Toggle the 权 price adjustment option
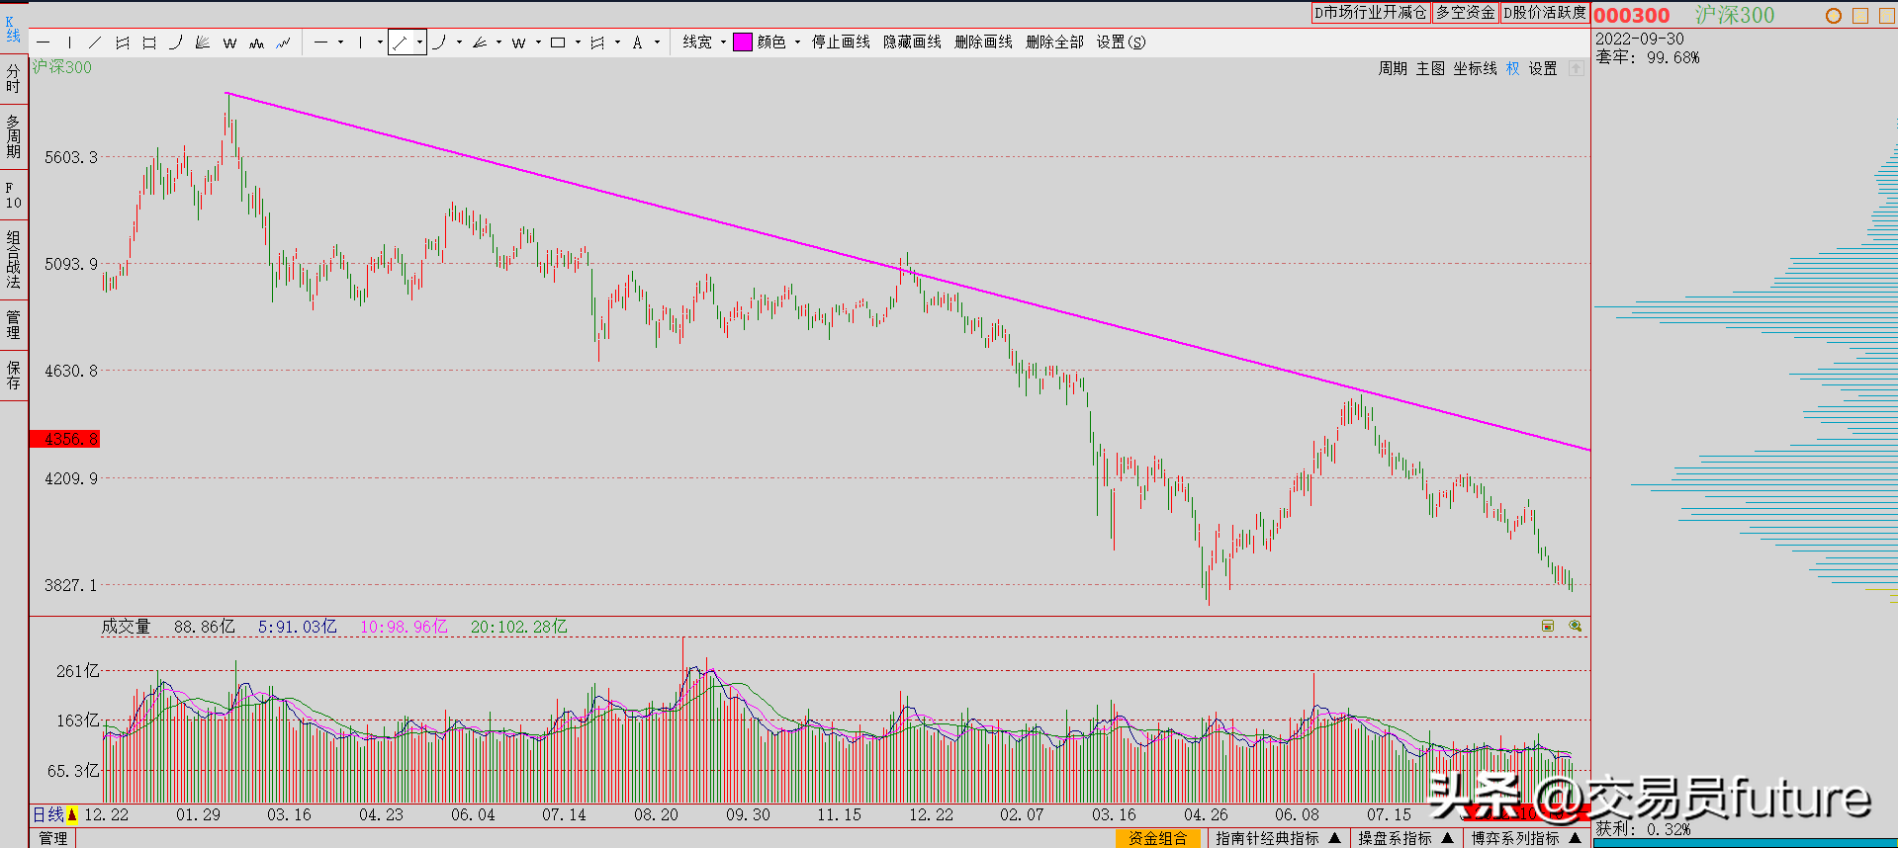Viewport: 1898px width, 848px height. (x=1512, y=68)
